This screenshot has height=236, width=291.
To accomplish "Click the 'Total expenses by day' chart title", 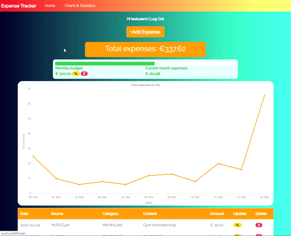I will pos(145,85).
